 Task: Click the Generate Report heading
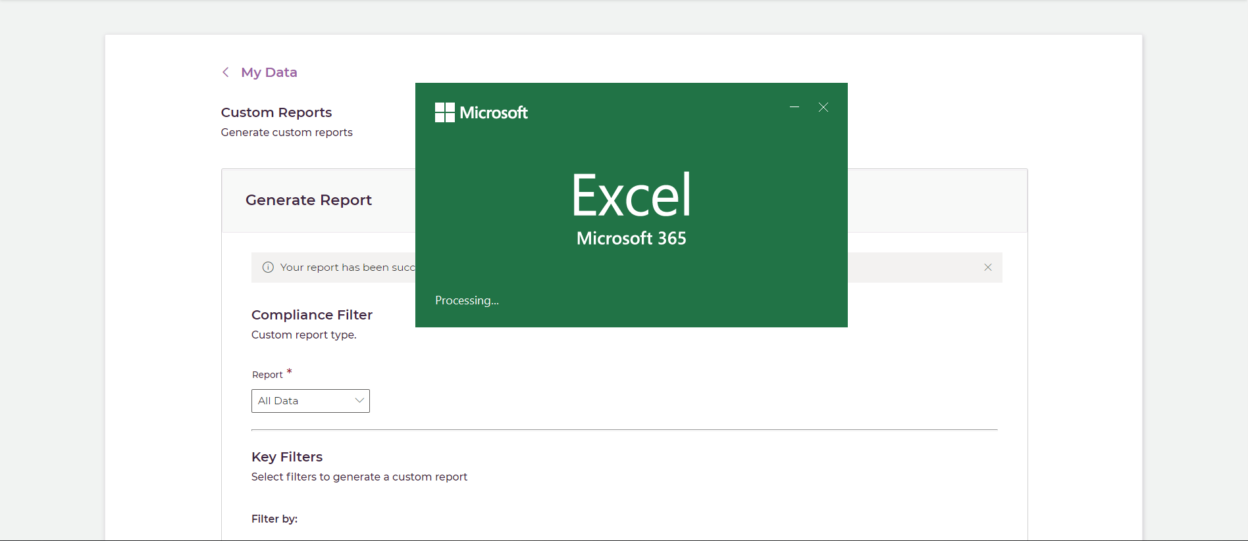click(x=309, y=200)
